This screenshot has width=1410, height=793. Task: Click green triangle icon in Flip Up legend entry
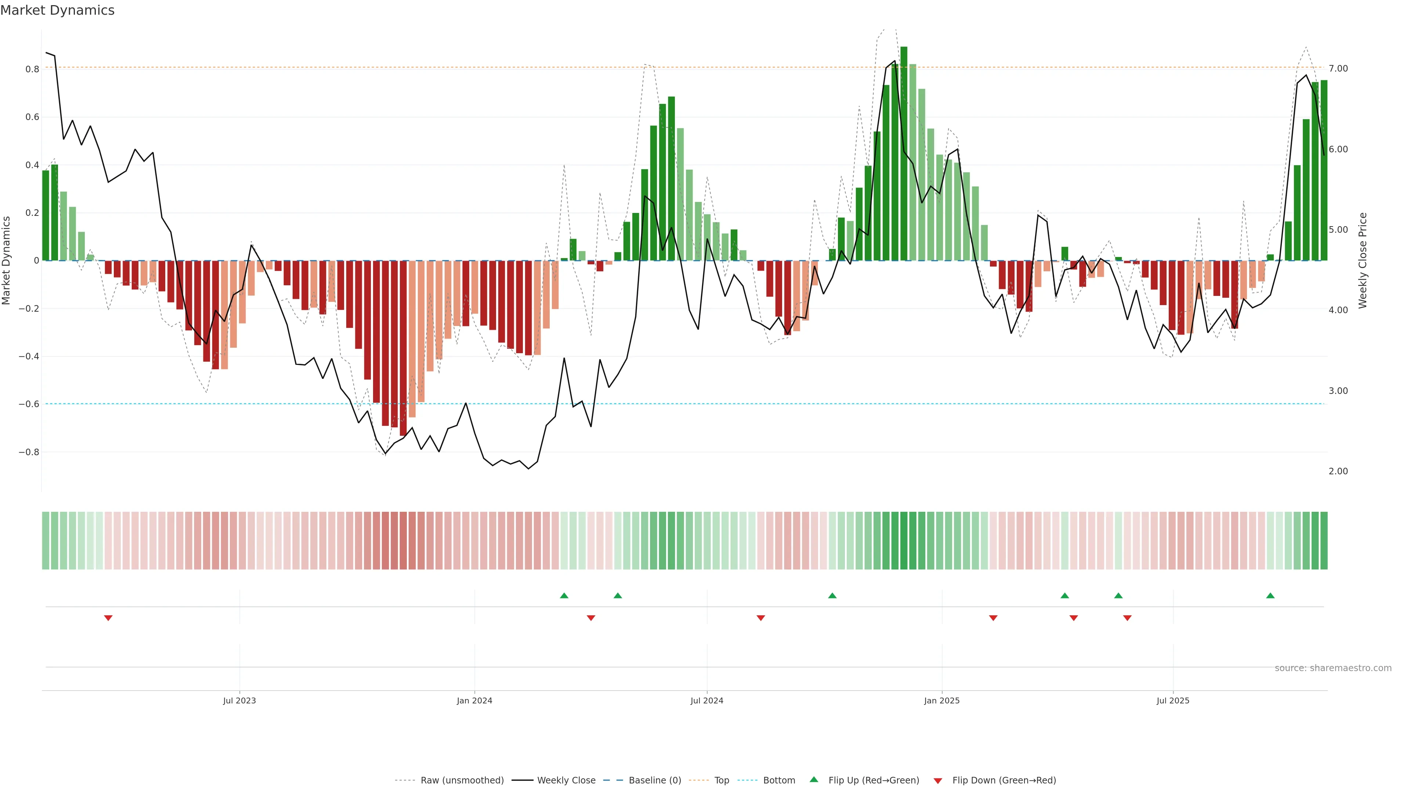pyautogui.click(x=814, y=779)
